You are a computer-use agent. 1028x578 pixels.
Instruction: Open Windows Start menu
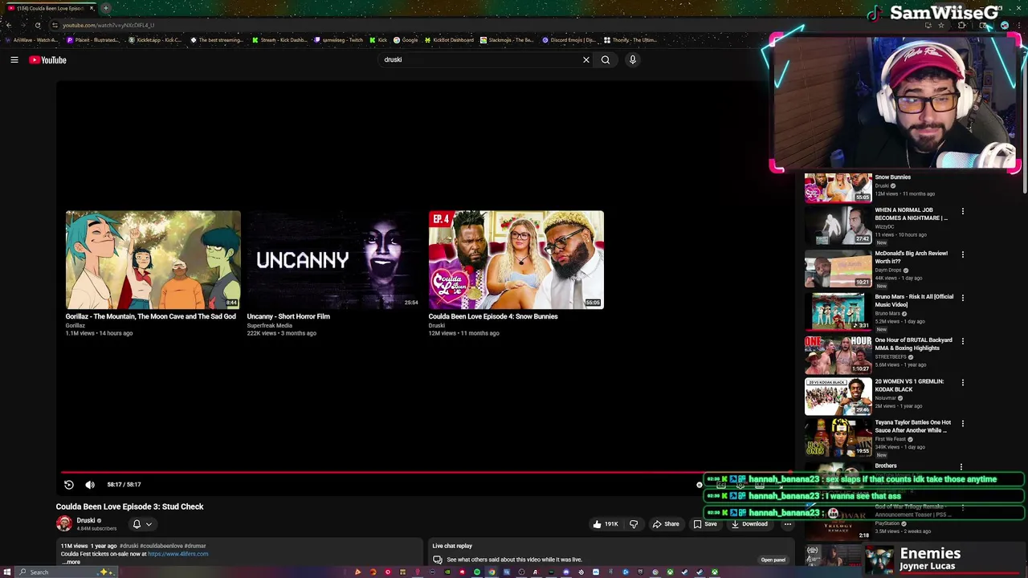(7, 572)
